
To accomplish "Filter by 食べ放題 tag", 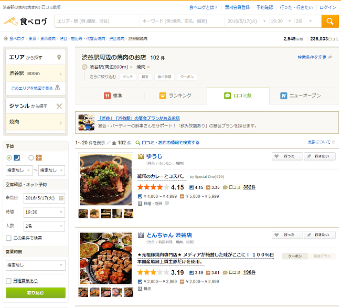I will coord(164,77).
